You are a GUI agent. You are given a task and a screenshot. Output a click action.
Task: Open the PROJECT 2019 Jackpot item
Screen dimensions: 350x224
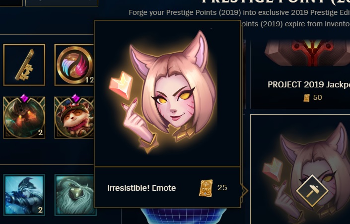click(300, 74)
